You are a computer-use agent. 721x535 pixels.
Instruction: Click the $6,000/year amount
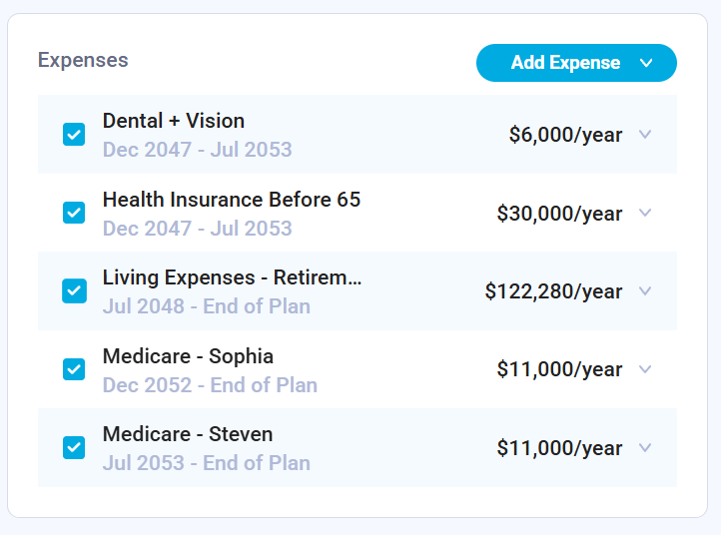point(565,135)
